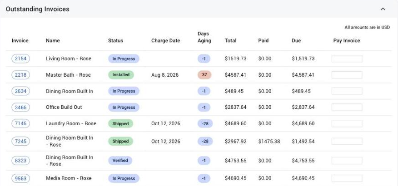Click name Office Build Out
The height and width of the screenshot is (186, 398).
point(64,107)
